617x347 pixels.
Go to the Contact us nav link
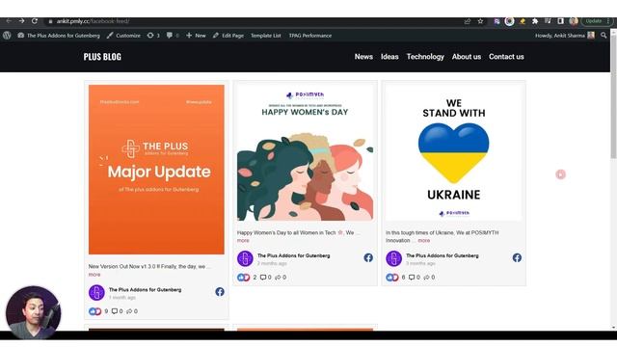point(506,57)
